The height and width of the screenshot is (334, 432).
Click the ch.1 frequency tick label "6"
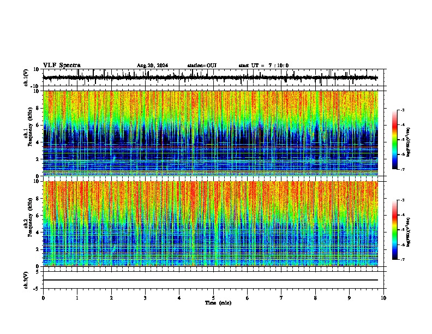pyautogui.click(x=38, y=125)
